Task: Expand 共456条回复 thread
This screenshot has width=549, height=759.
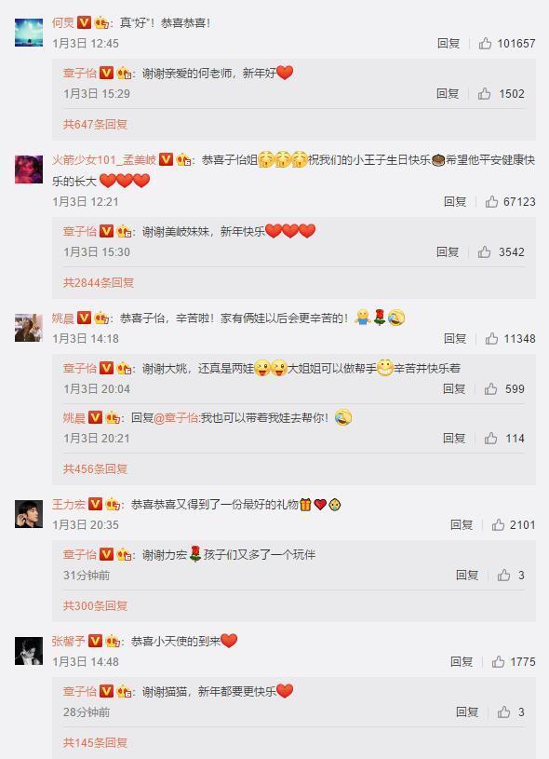Action: point(95,468)
